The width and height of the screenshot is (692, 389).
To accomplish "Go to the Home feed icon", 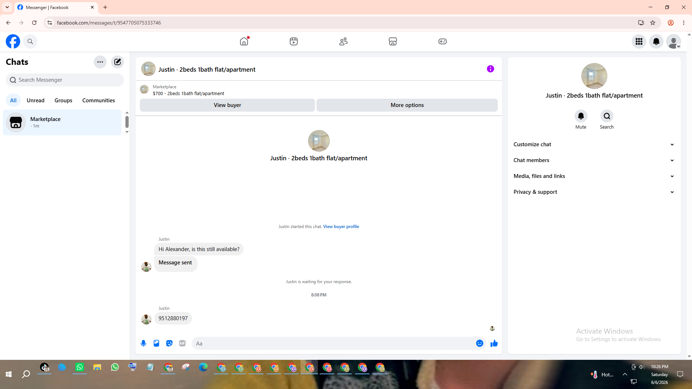I will point(244,41).
